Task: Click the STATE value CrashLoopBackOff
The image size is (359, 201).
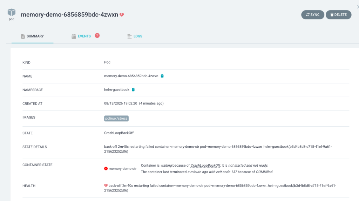Action: (x=119, y=133)
